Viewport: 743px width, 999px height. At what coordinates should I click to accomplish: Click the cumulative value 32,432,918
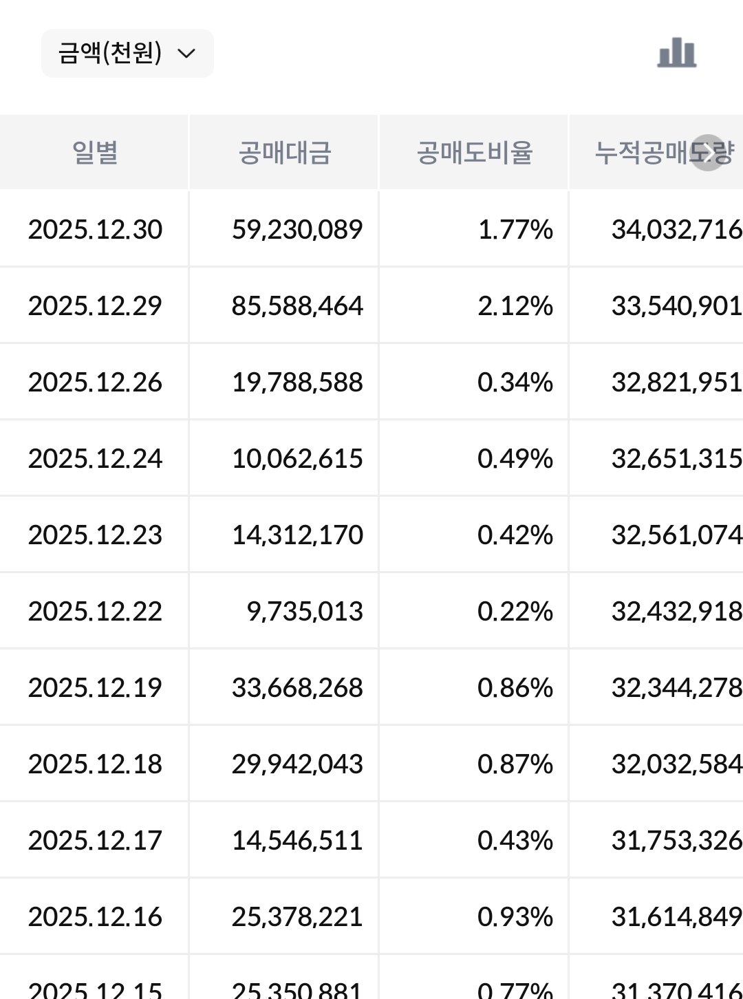[x=677, y=611]
